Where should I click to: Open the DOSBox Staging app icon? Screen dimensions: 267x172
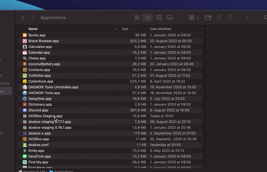click(x=24, y=116)
